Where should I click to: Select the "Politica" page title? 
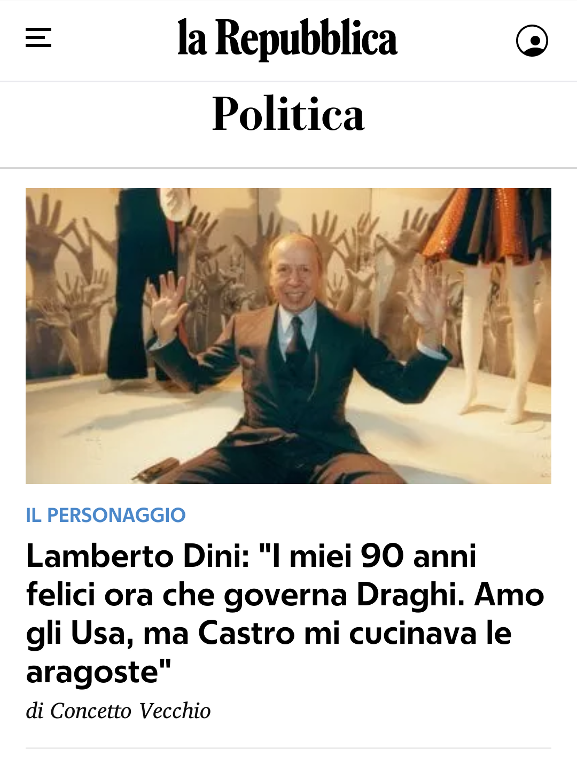(x=288, y=113)
